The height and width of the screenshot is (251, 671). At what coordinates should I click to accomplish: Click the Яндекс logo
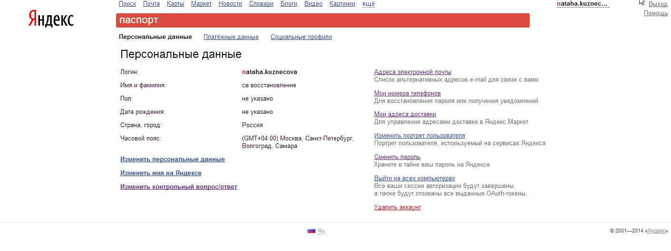pyautogui.click(x=51, y=19)
